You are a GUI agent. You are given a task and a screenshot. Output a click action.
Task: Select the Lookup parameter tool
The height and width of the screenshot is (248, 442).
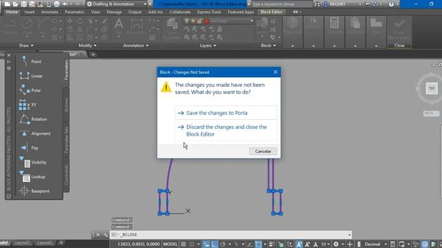click(32, 176)
